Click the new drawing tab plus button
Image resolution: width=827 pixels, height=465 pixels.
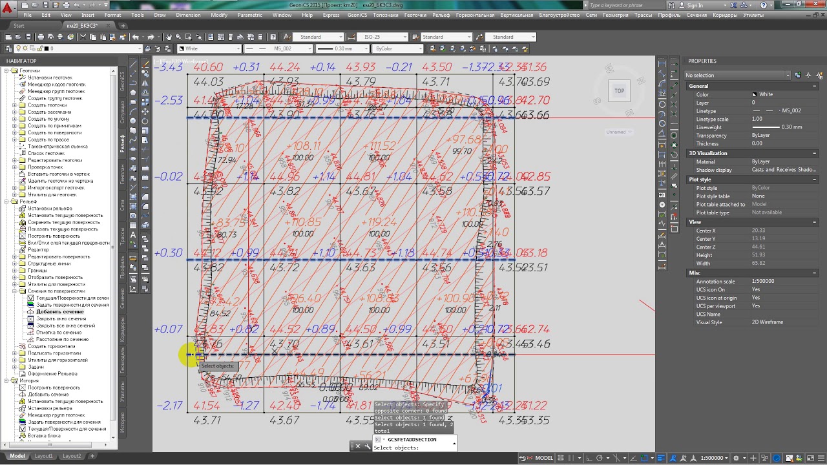click(x=123, y=26)
